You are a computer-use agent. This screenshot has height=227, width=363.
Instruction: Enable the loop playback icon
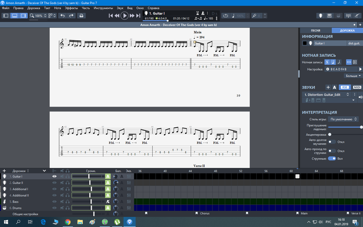click(226, 16)
